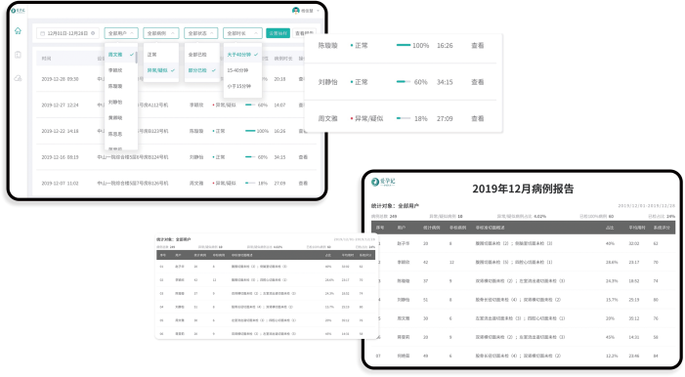Click 查看 link for 陈璇璇 row

click(478, 46)
